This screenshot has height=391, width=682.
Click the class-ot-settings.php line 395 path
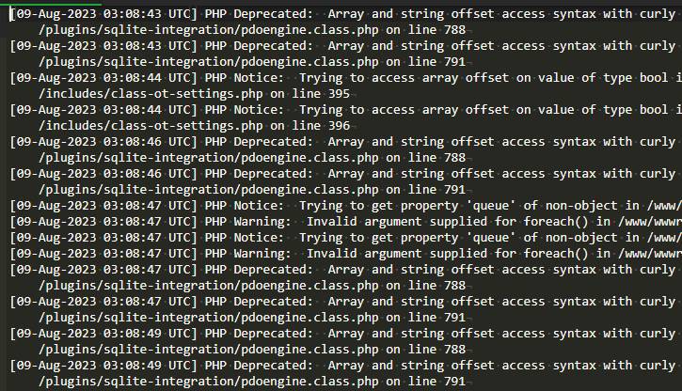[195, 93]
